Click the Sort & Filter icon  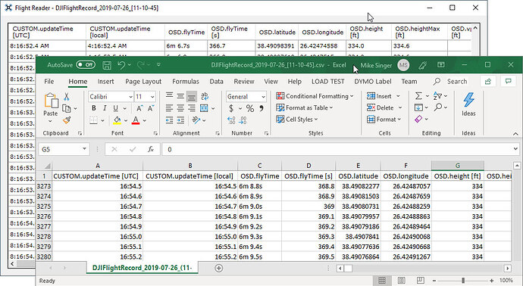click(x=437, y=96)
